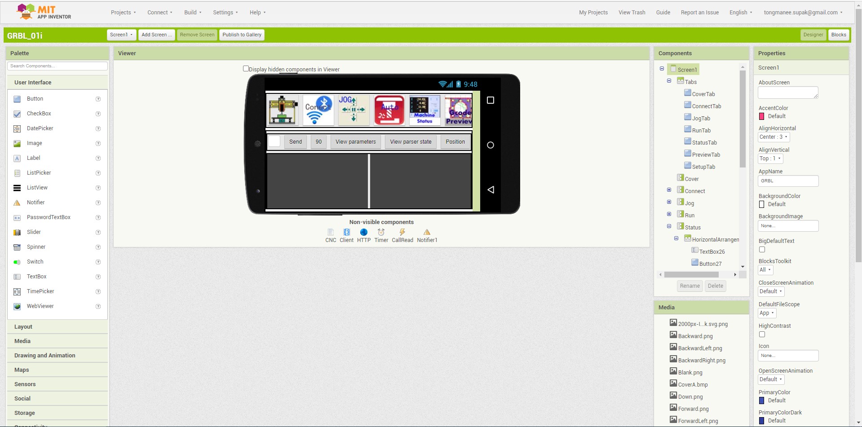Open the Build menu

193,13
